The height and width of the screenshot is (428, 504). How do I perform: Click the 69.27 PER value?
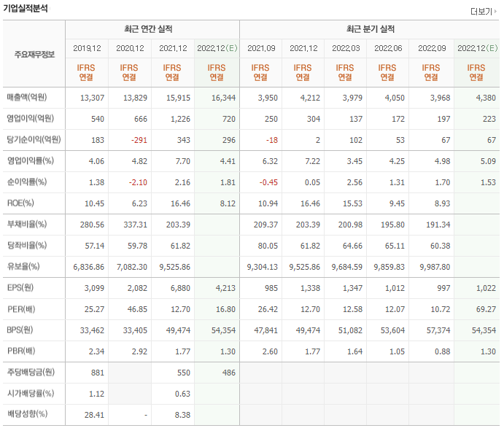point(486,309)
